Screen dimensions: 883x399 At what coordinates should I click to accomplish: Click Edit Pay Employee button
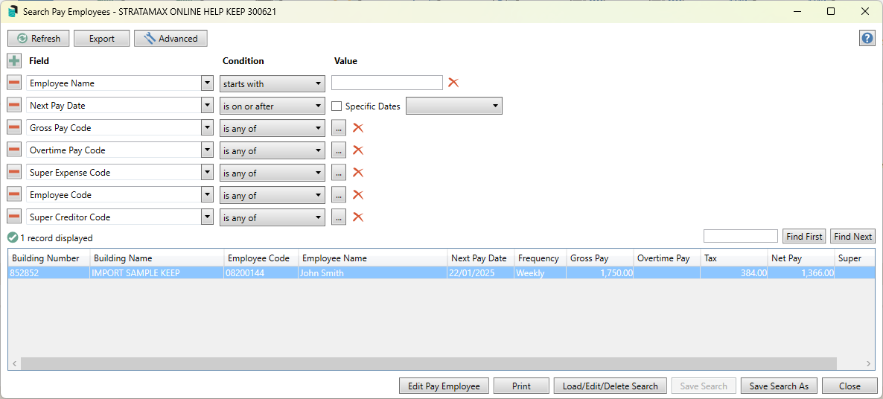[x=444, y=386]
